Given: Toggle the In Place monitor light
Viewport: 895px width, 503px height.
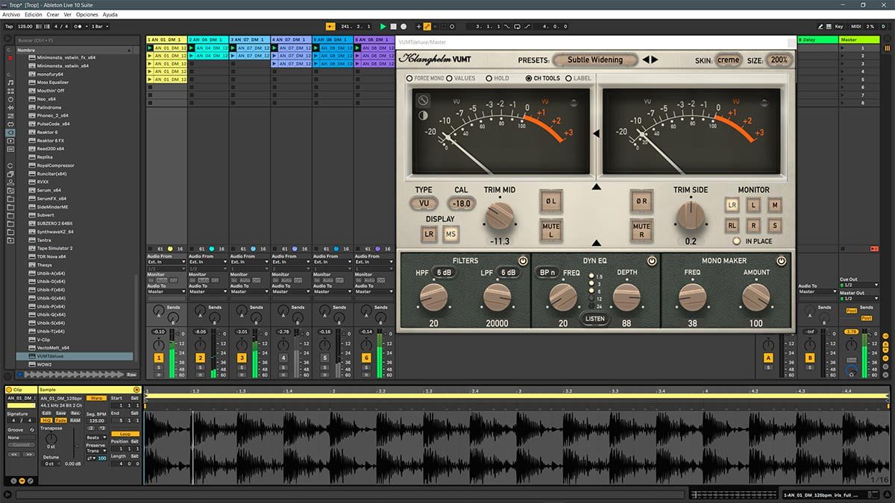Looking at the screenshot, I should tap(737, 241).
